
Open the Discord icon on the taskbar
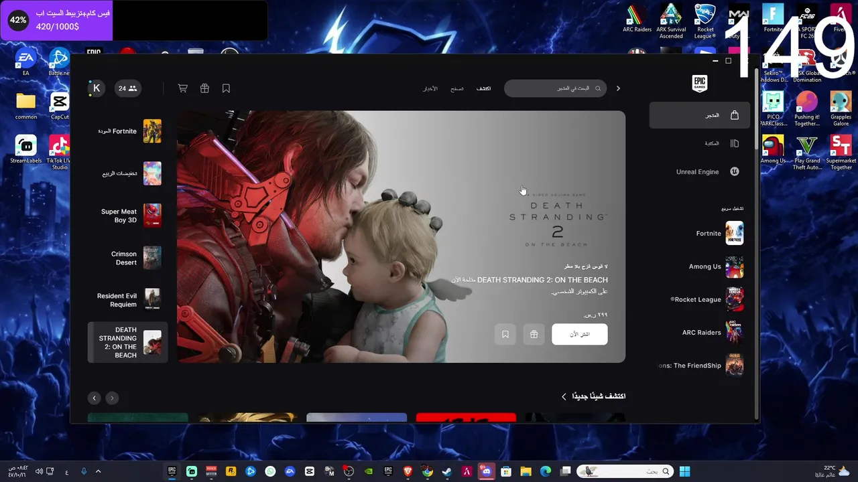(x=487, y=471)
